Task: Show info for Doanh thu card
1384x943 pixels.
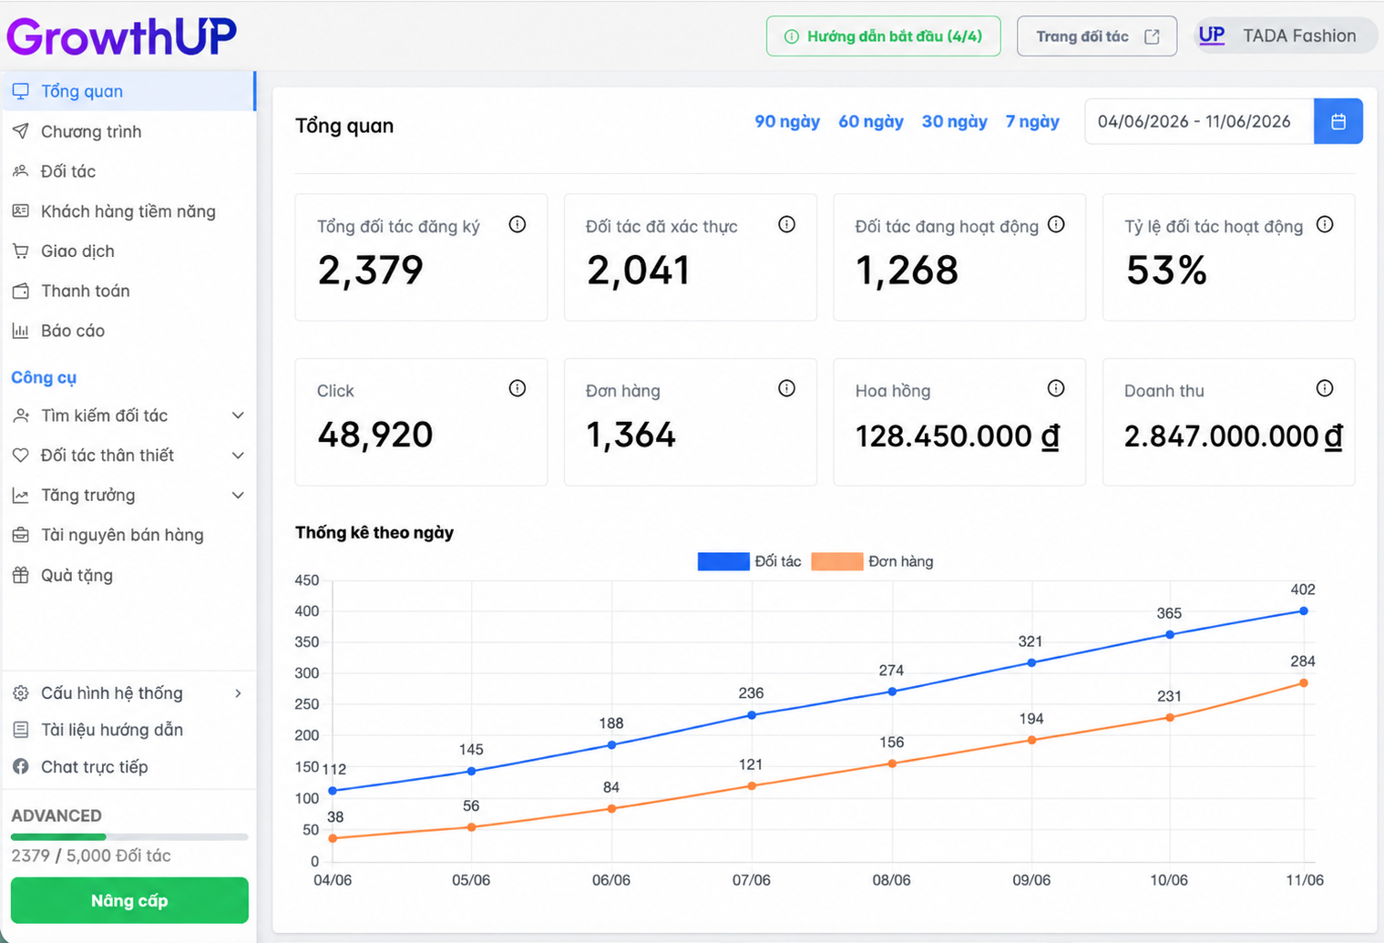Action: (x=1325, y=388)
